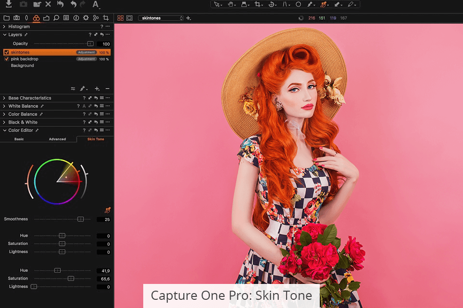The image size is (463, 308).
Task: Click the Undo arrow in top toolbar
Action: click(x=73, y=4)
